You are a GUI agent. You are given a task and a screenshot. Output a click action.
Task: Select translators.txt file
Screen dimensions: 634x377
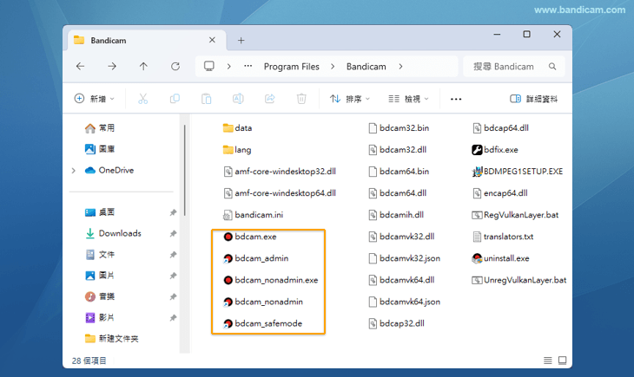tap(503, 237)
